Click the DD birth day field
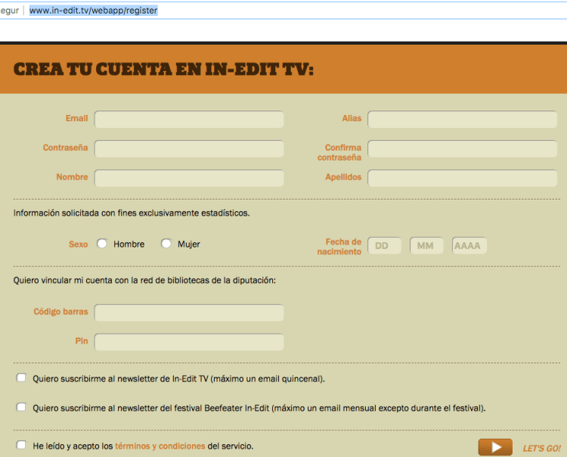 (x=384, y=246)
